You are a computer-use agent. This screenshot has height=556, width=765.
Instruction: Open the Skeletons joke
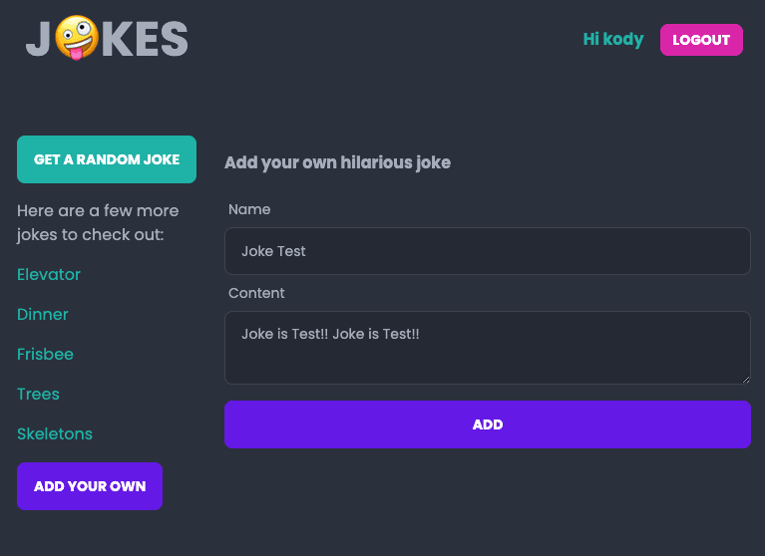pos(55,433)
